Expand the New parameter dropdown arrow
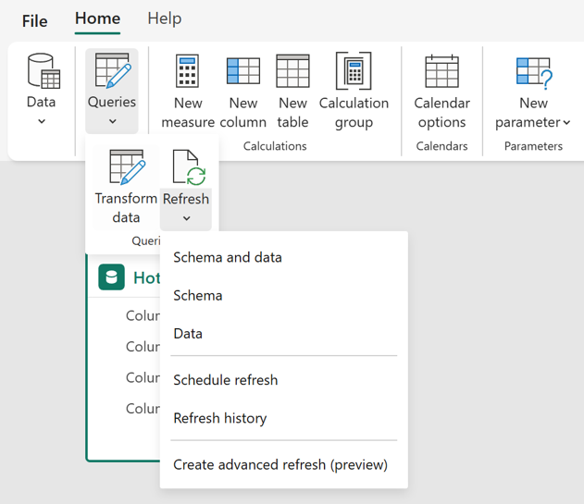The height and width of the screenshot is (504, 584). tap(566, 122)
